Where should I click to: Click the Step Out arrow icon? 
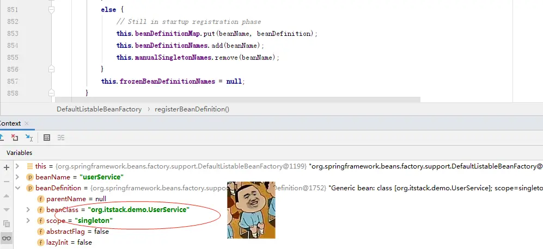pos(1,138)
